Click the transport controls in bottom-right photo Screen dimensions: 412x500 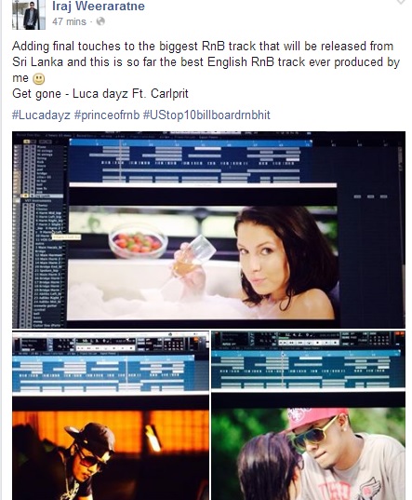[308, 343]
